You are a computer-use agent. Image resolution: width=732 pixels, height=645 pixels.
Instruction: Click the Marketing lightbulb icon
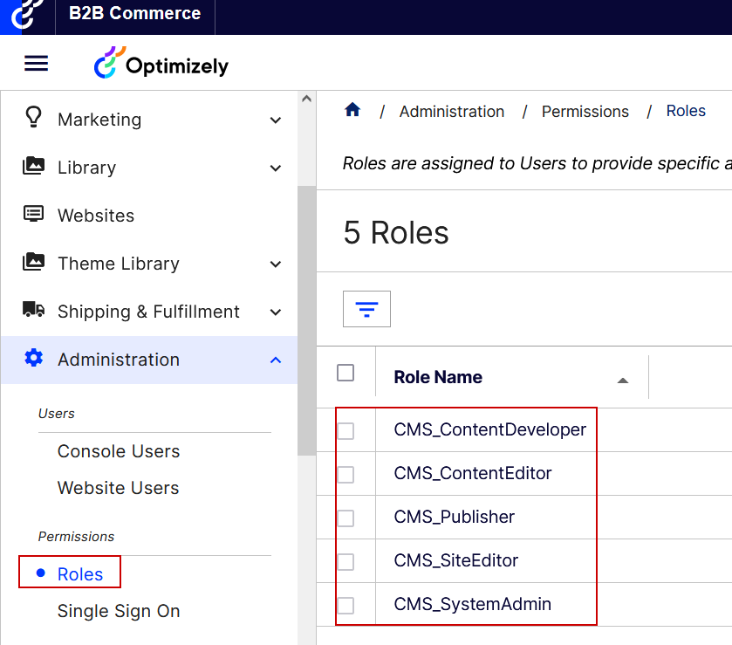tap(33, 119)
